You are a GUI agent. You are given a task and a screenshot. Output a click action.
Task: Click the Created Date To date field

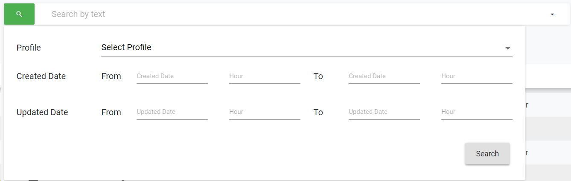(384, 76)
